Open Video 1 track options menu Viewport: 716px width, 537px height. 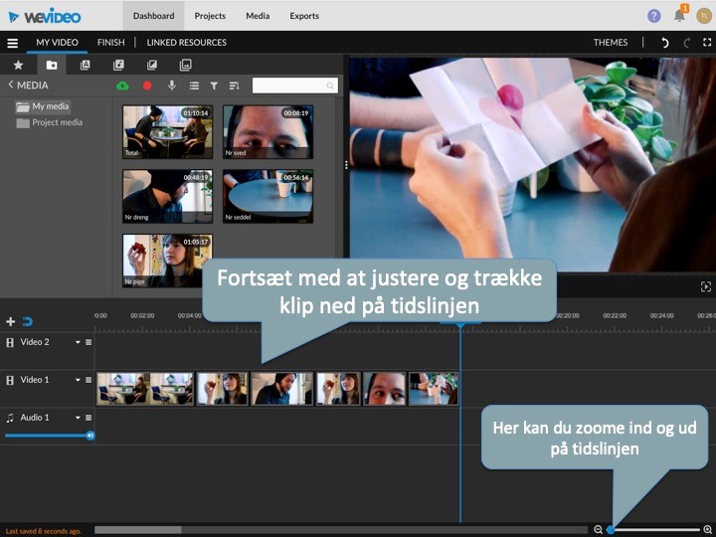click(89, 380)
